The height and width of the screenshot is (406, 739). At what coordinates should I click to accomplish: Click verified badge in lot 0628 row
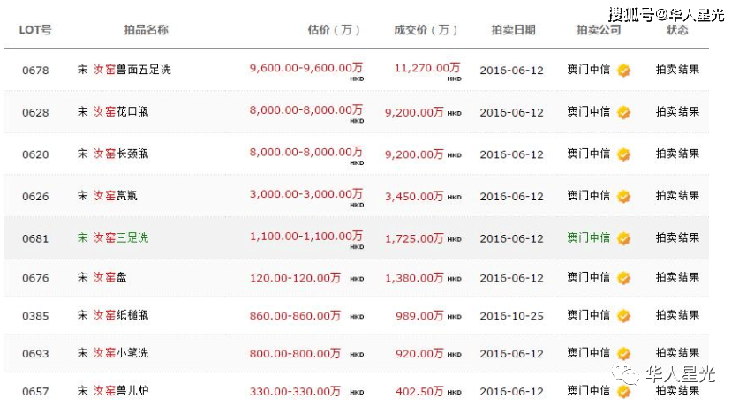(624, 113)
